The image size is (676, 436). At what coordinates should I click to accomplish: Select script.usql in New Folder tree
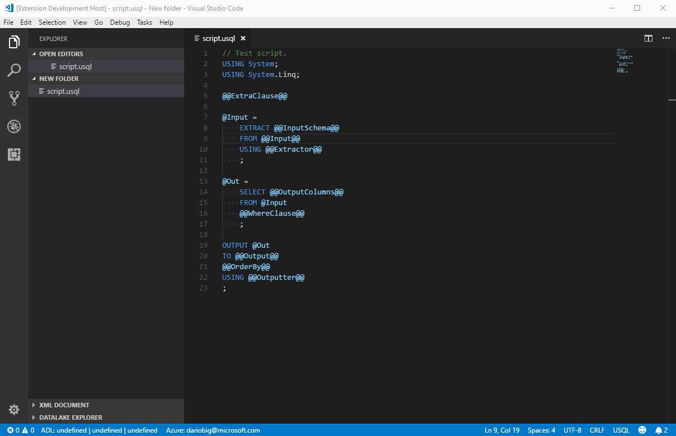click(106, 91)
